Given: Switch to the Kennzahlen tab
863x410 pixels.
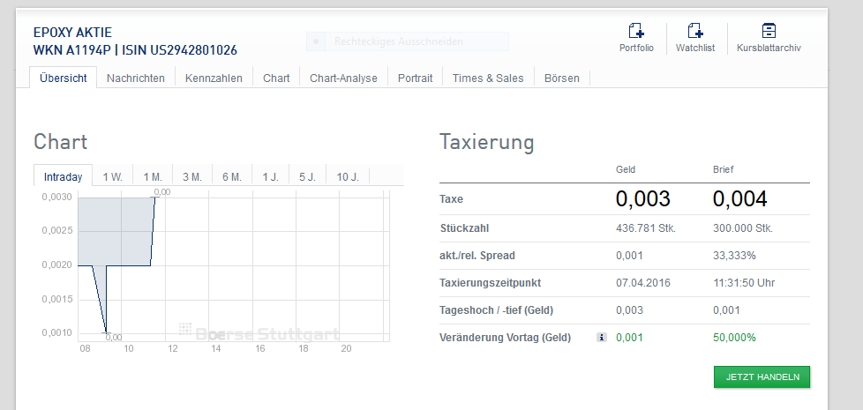Looking at the screenshot, I should [214, 78].
